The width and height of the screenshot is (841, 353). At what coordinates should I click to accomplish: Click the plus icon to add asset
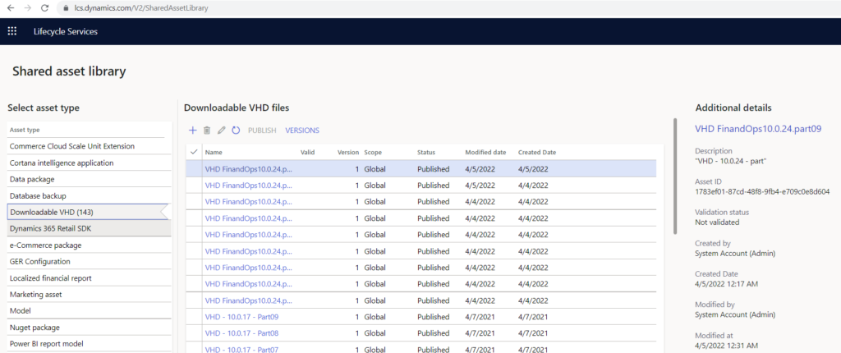[193, 131]
